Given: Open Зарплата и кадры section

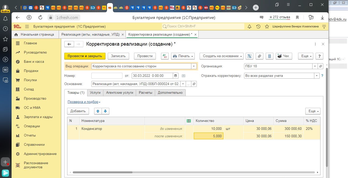Looking at the screenshot, I should click(x=38, y=117).
